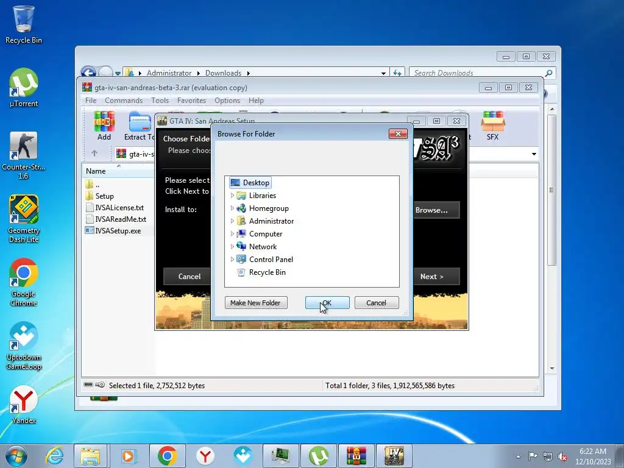624x468 pixels.
Task: Select IVSALicense.txt in WinRAR list
Action: [x=115, y=207]
